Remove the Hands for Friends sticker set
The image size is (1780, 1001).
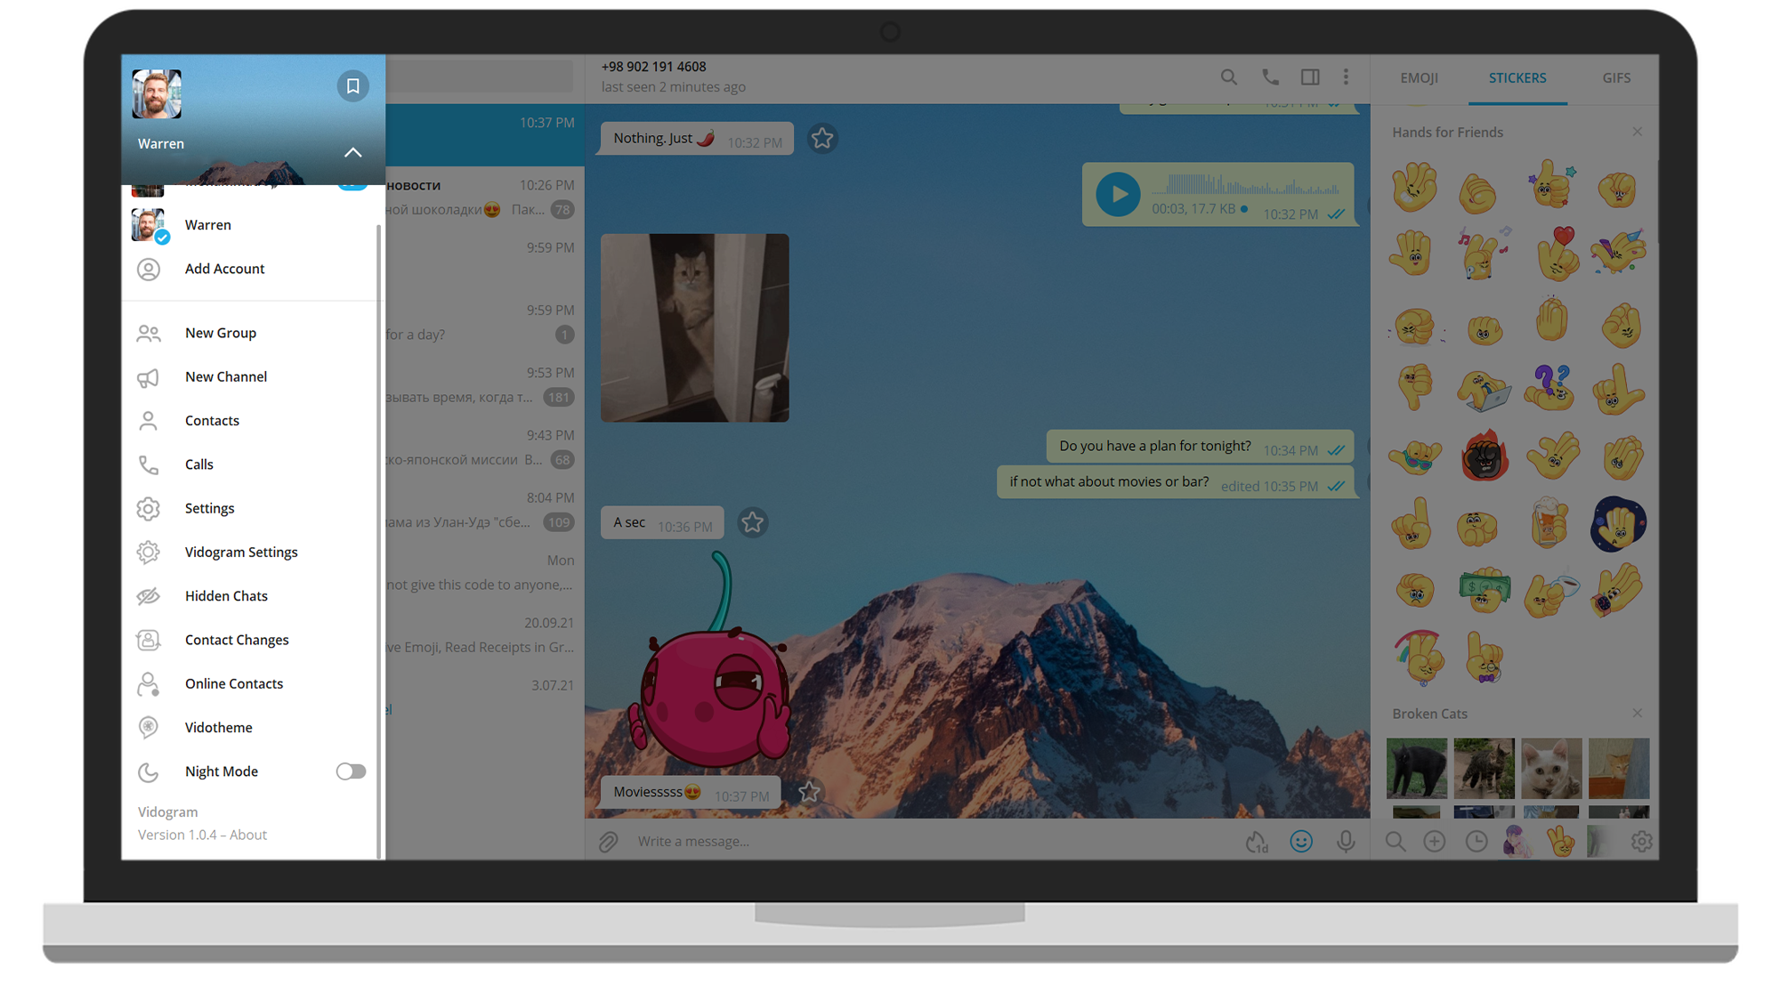(1638, 132)
